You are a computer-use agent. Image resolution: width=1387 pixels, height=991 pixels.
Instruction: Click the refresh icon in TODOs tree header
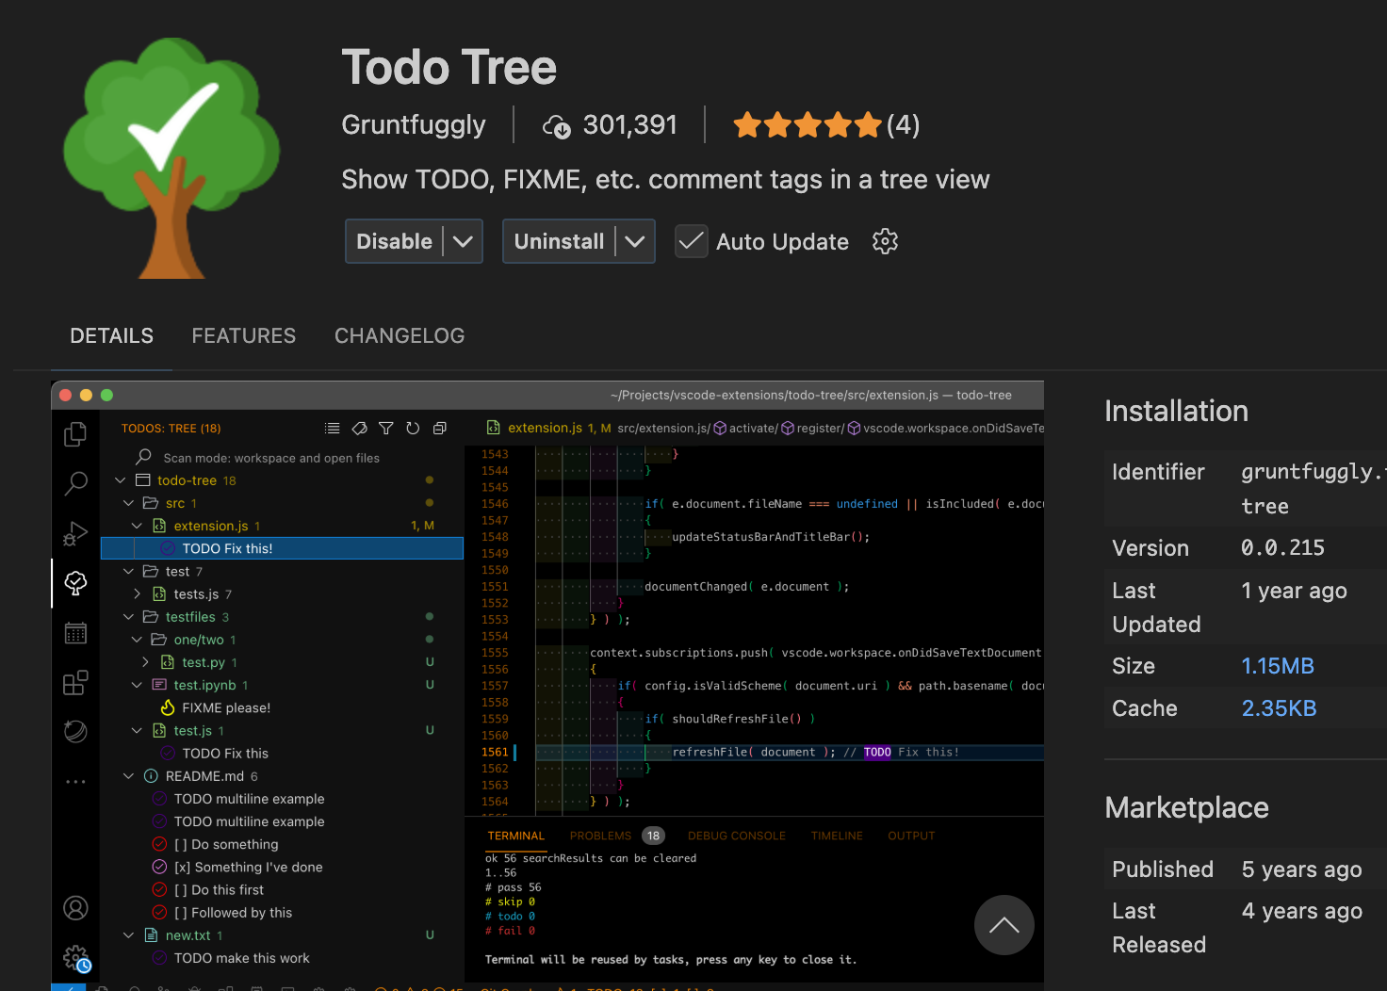[413, 429]
